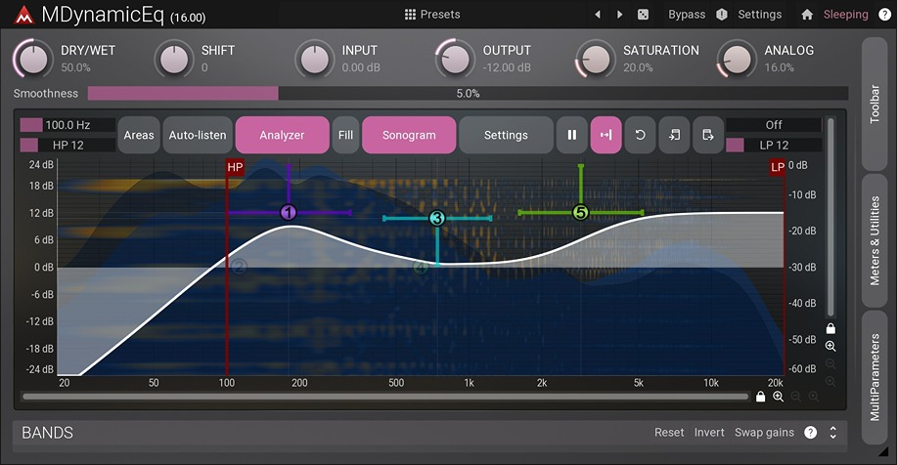Open the Meters & Utilities side tab
This screenshot has width=897, height=465.
pos(875,240)
